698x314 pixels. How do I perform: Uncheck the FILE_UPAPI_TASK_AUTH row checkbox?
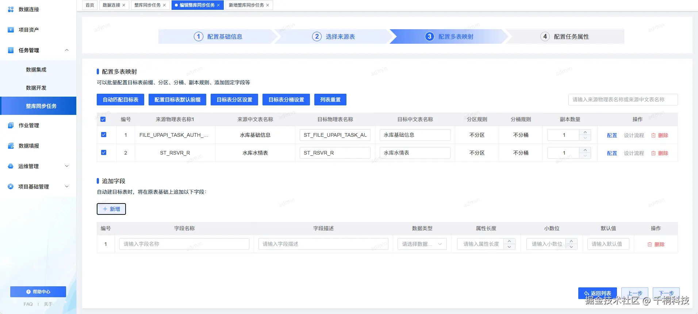104,135
